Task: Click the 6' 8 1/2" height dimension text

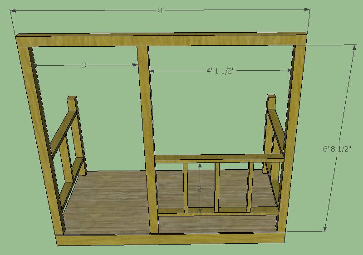Action: click(337, 148)
